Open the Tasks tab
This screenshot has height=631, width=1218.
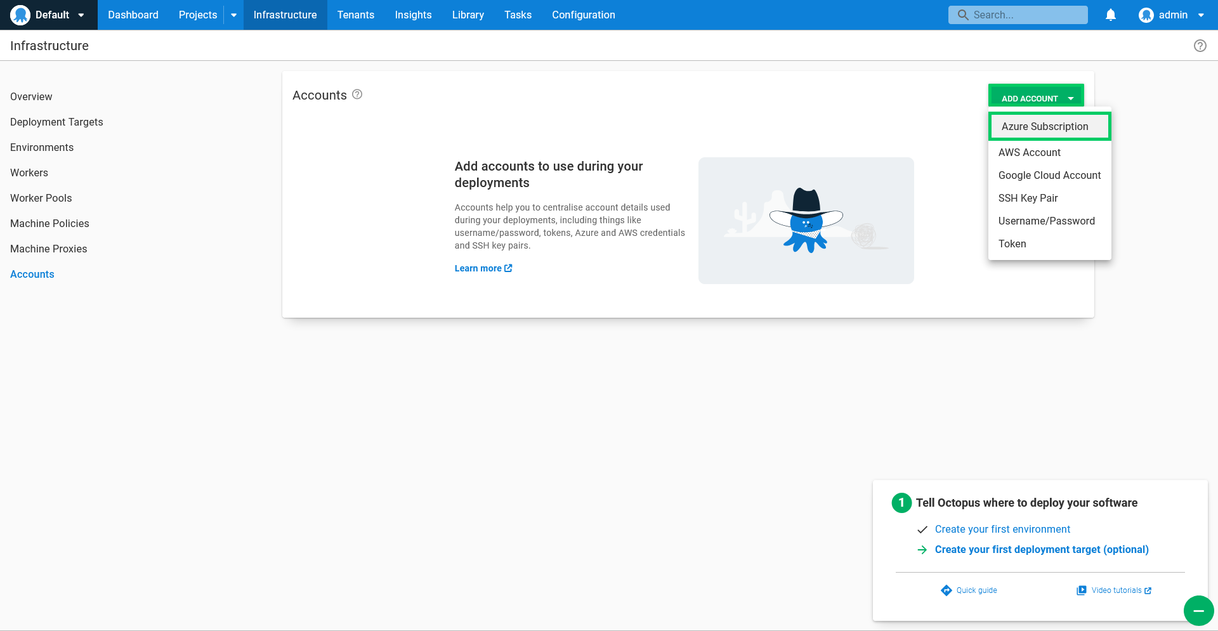518,15
